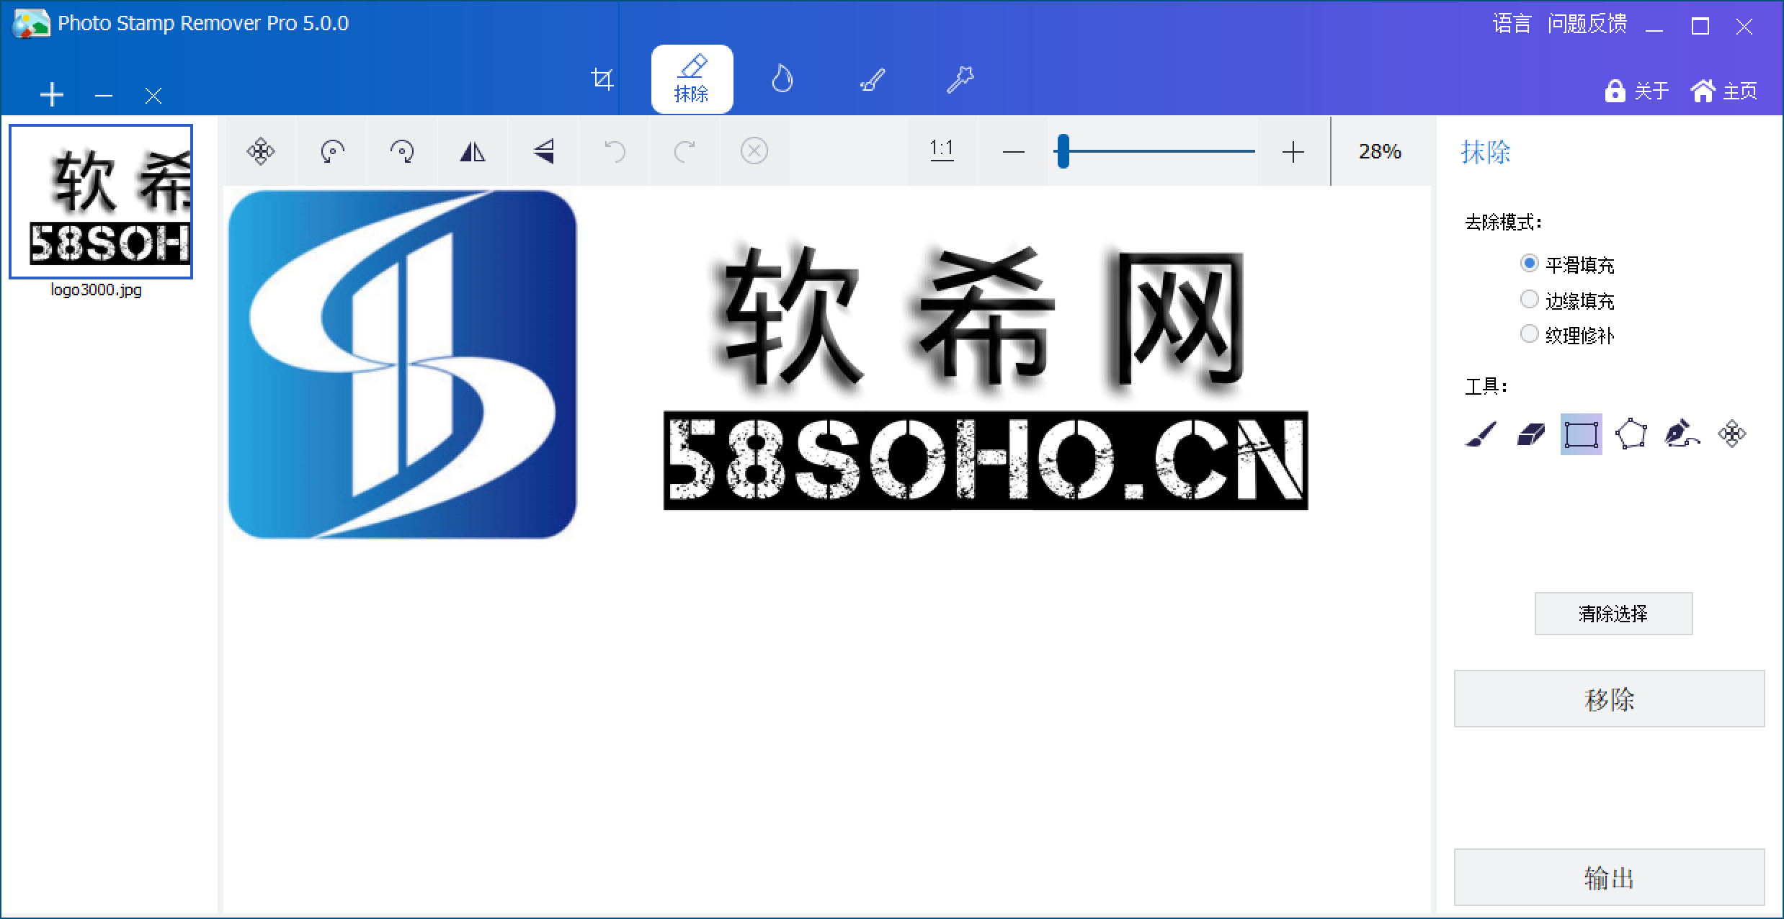Click the logo3000.jpg file name
The height and width of the screenshot is (919, 1784).
coord(96,290)
